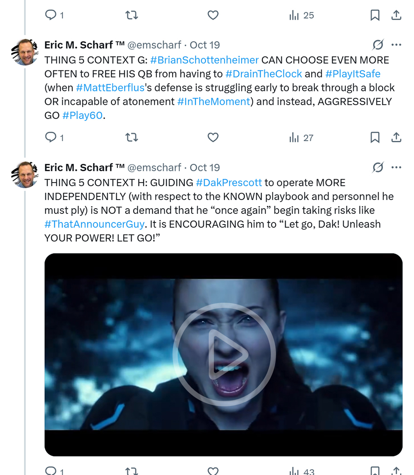Open Grok actions on CONTEXT G tweet
The width and height of the screenshot is (414, 475).
[378, 45]
